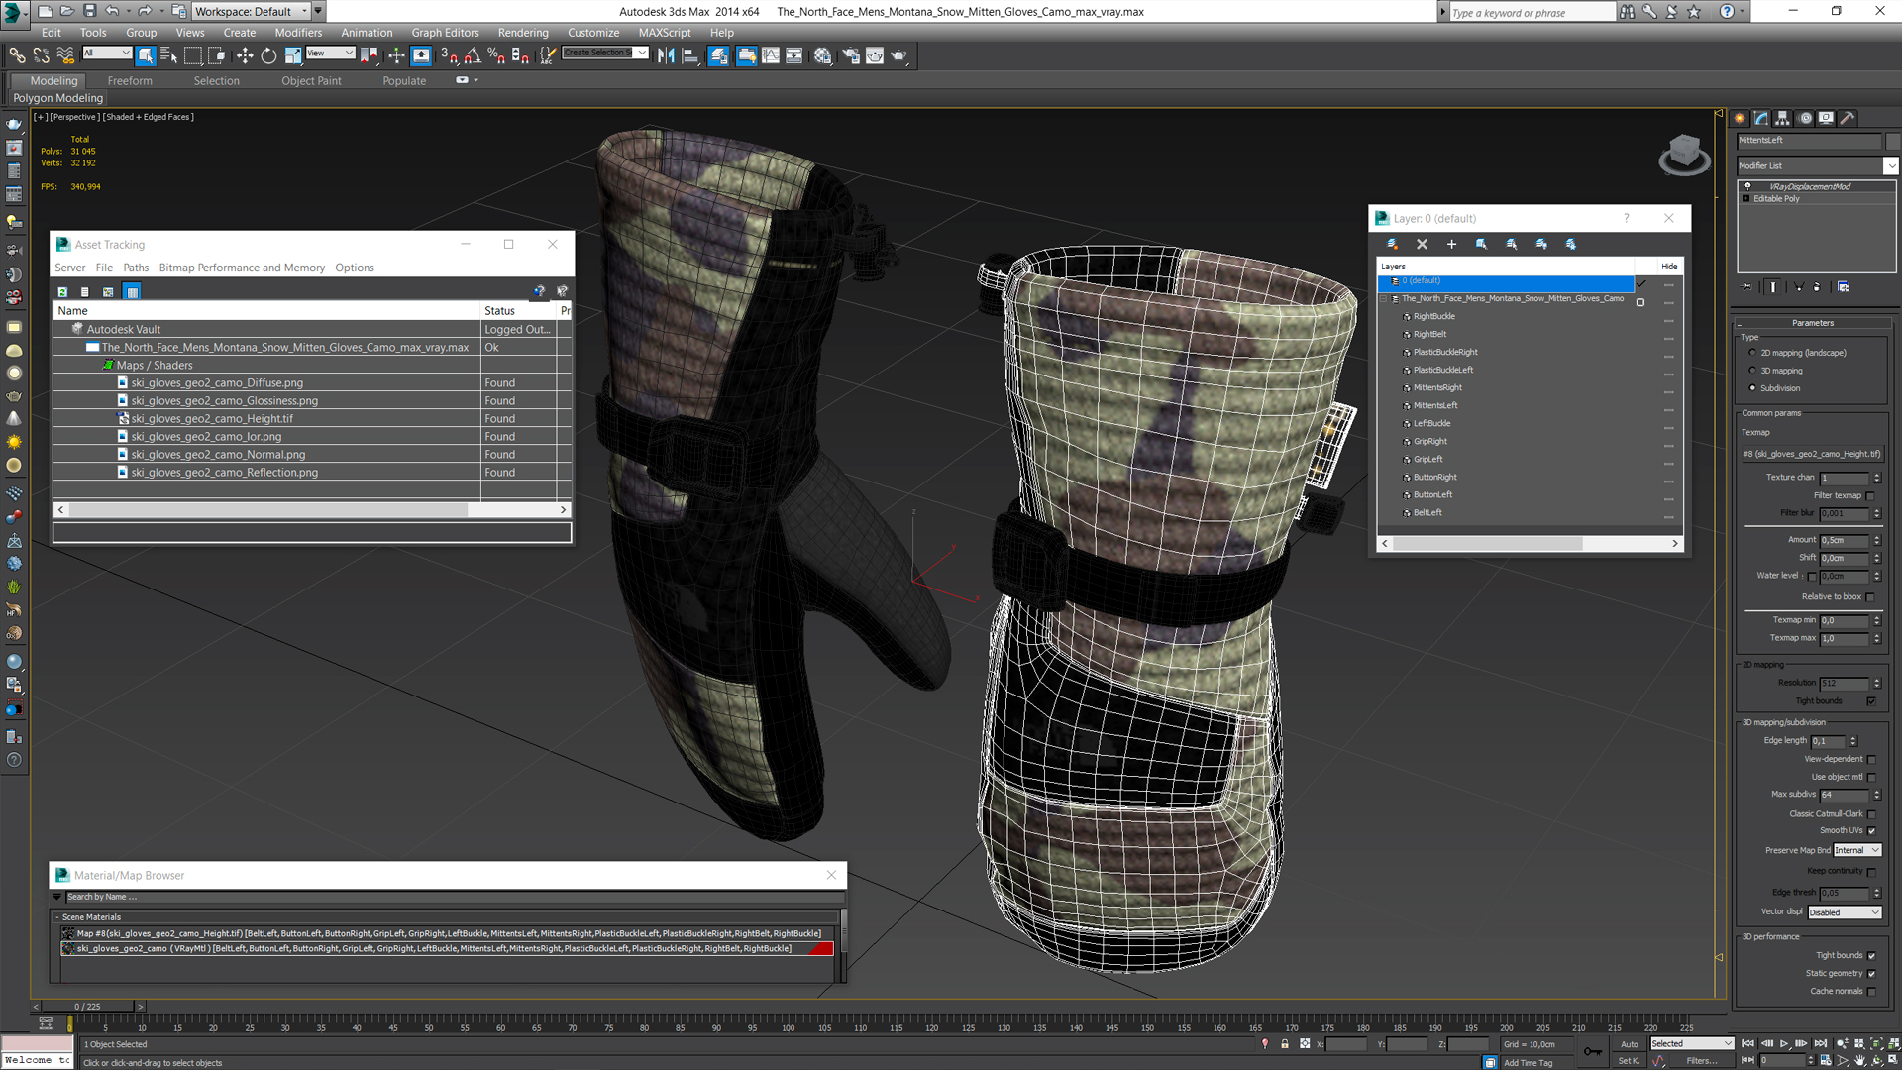Open the Modifiers menu
This screenshot has height=1070, width=1902.
(x=297, y=33)
